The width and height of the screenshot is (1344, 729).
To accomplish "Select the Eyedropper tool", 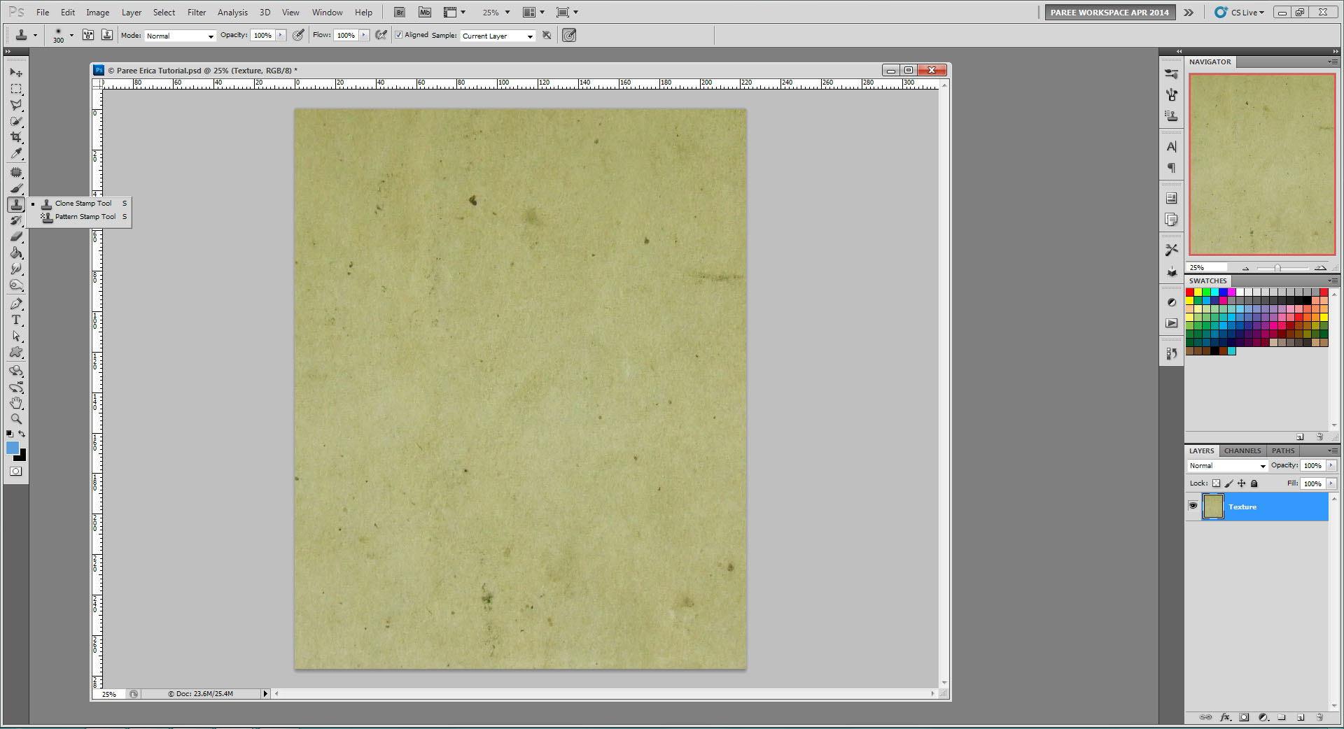I will 16,154.
